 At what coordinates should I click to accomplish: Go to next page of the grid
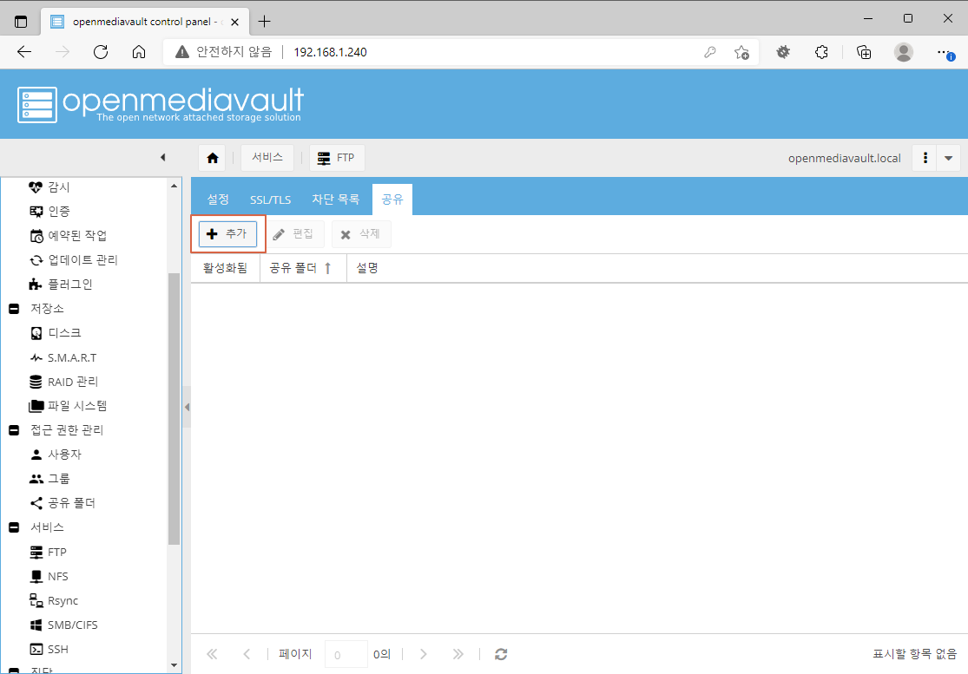click(x=424, y=654)
